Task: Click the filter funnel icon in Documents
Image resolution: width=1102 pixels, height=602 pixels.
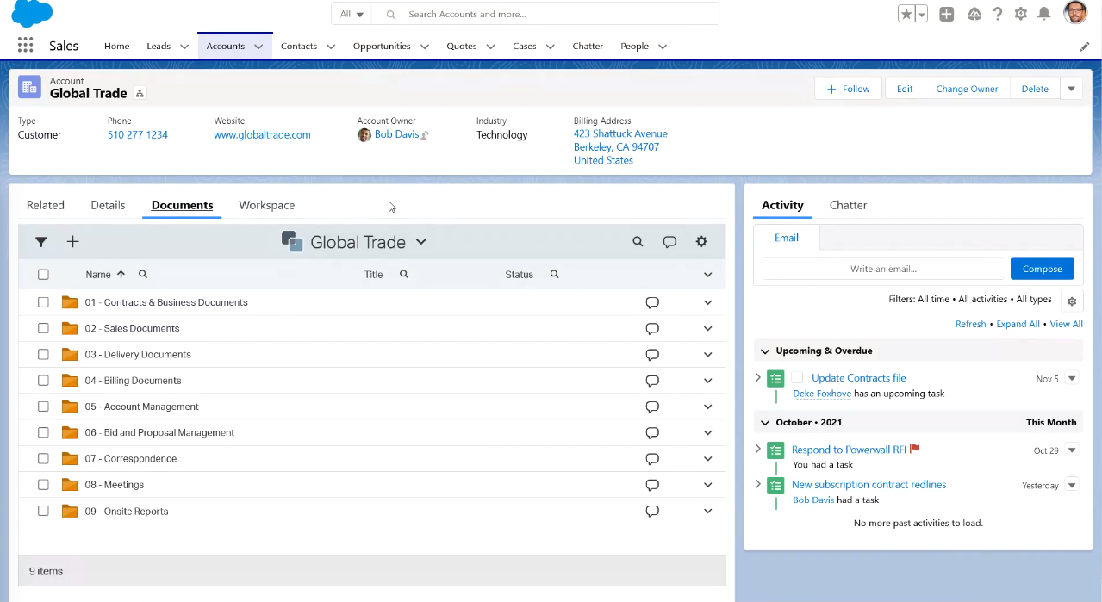Action: tap(40, 242)
